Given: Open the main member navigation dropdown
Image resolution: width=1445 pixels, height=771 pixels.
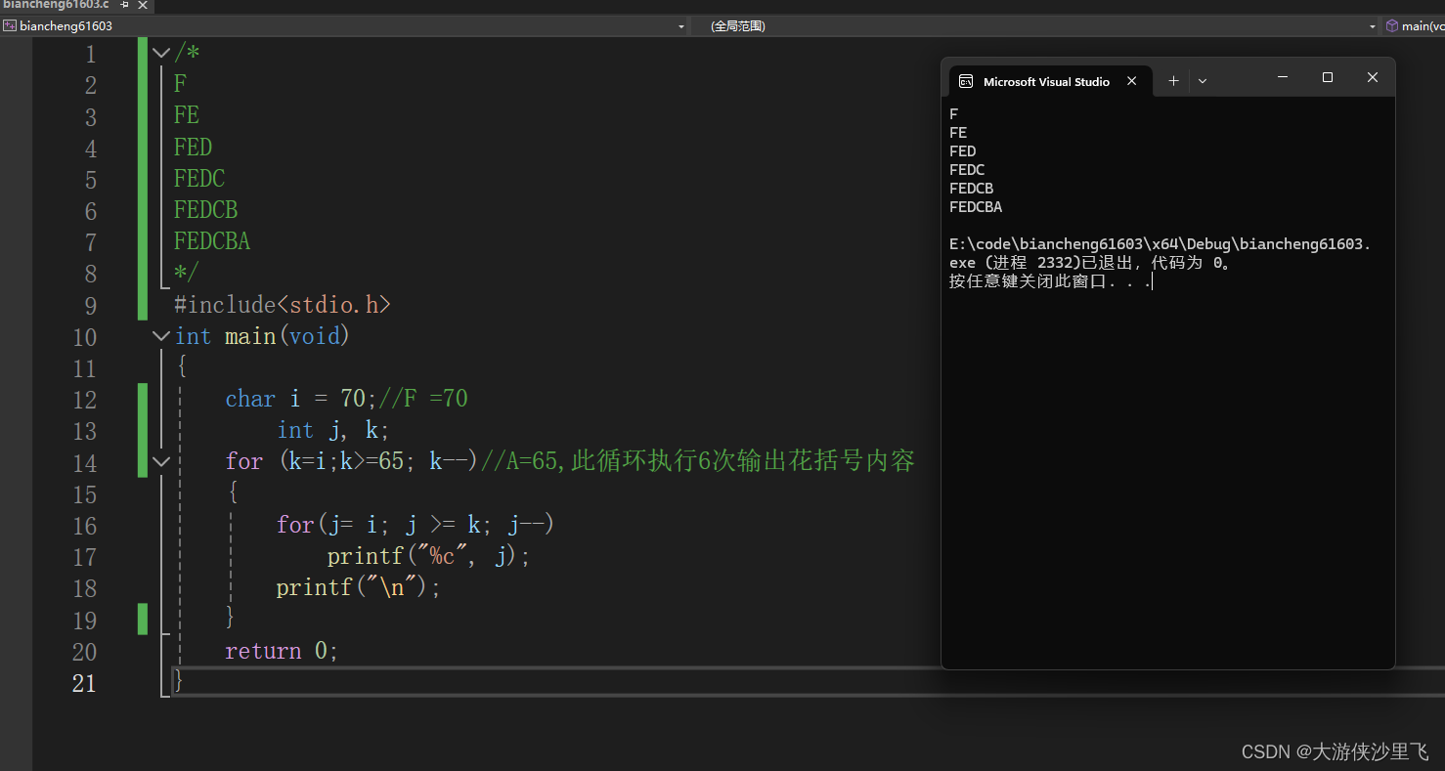Looking at the screenshot, I should [x=1415, y=26].
